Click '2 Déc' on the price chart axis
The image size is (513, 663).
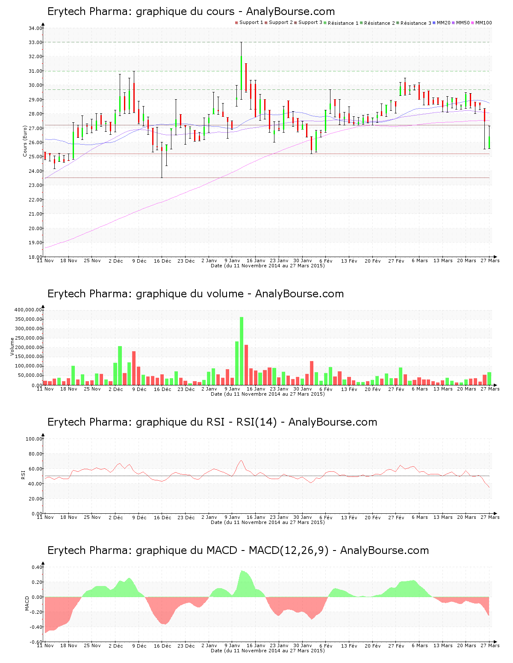pyautogui.click(x=115, y=260)
